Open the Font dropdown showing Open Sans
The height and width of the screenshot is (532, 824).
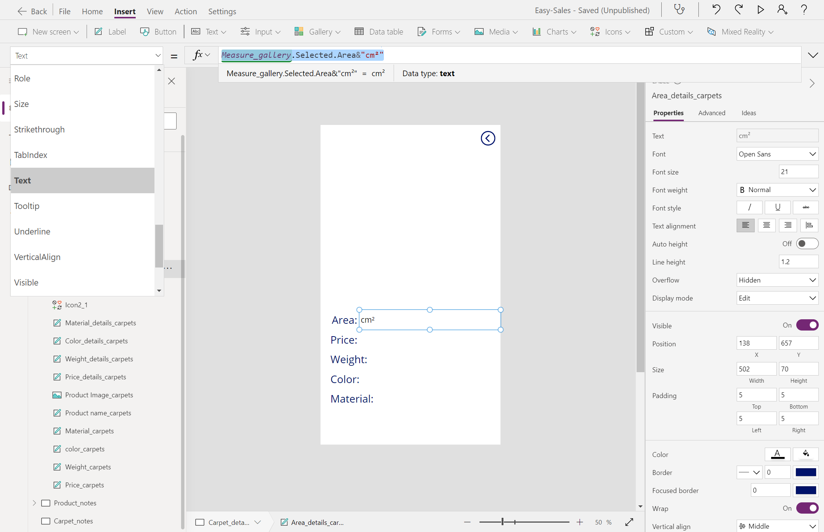pos(777,154)
